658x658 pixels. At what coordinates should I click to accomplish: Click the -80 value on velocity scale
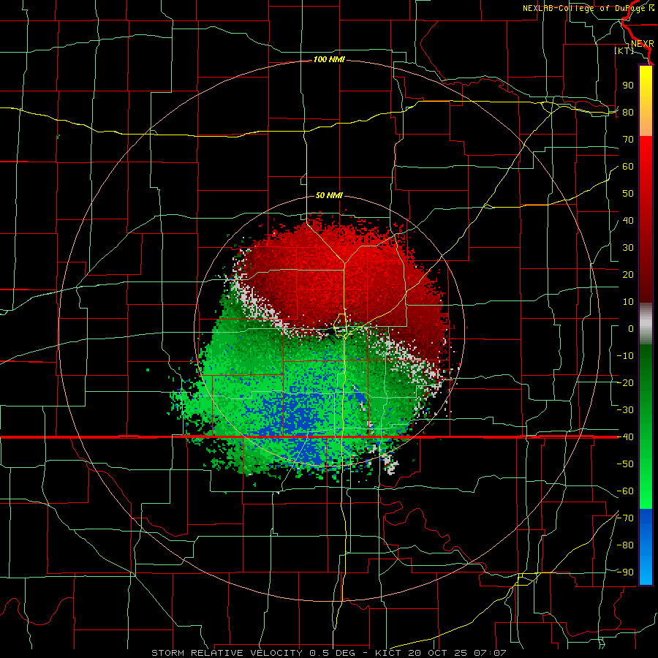625,545
